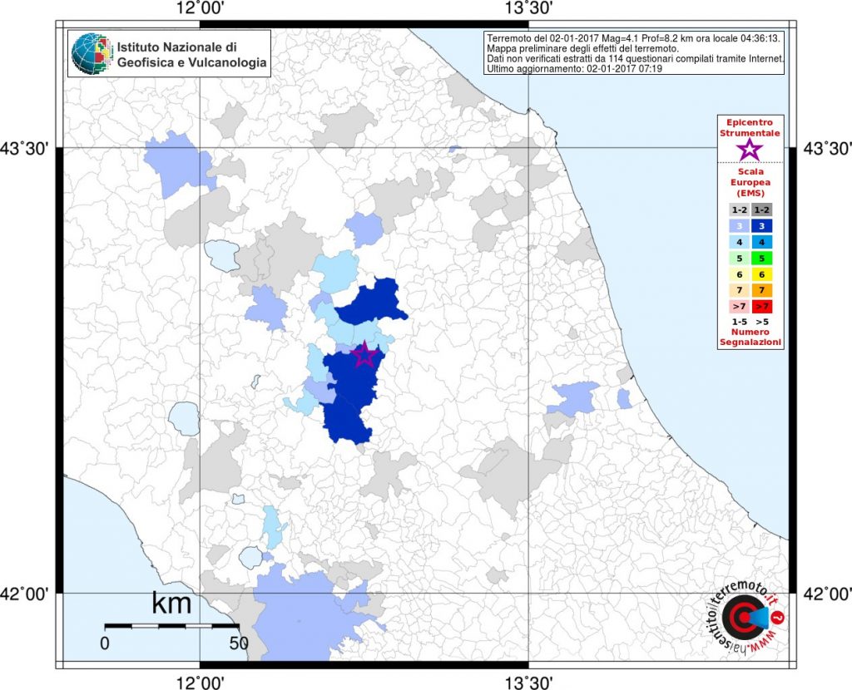Image resolution: width=852 pixels, height=690 pixels.
Task: Click the top 13°30' longitude label
Action: click(x=528, y=8)
